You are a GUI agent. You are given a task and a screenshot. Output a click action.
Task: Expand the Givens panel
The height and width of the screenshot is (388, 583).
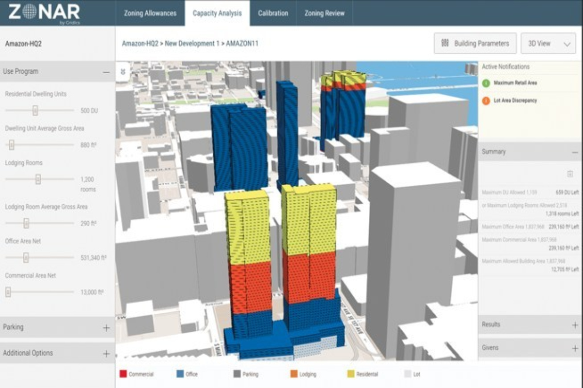coord(575,348)
